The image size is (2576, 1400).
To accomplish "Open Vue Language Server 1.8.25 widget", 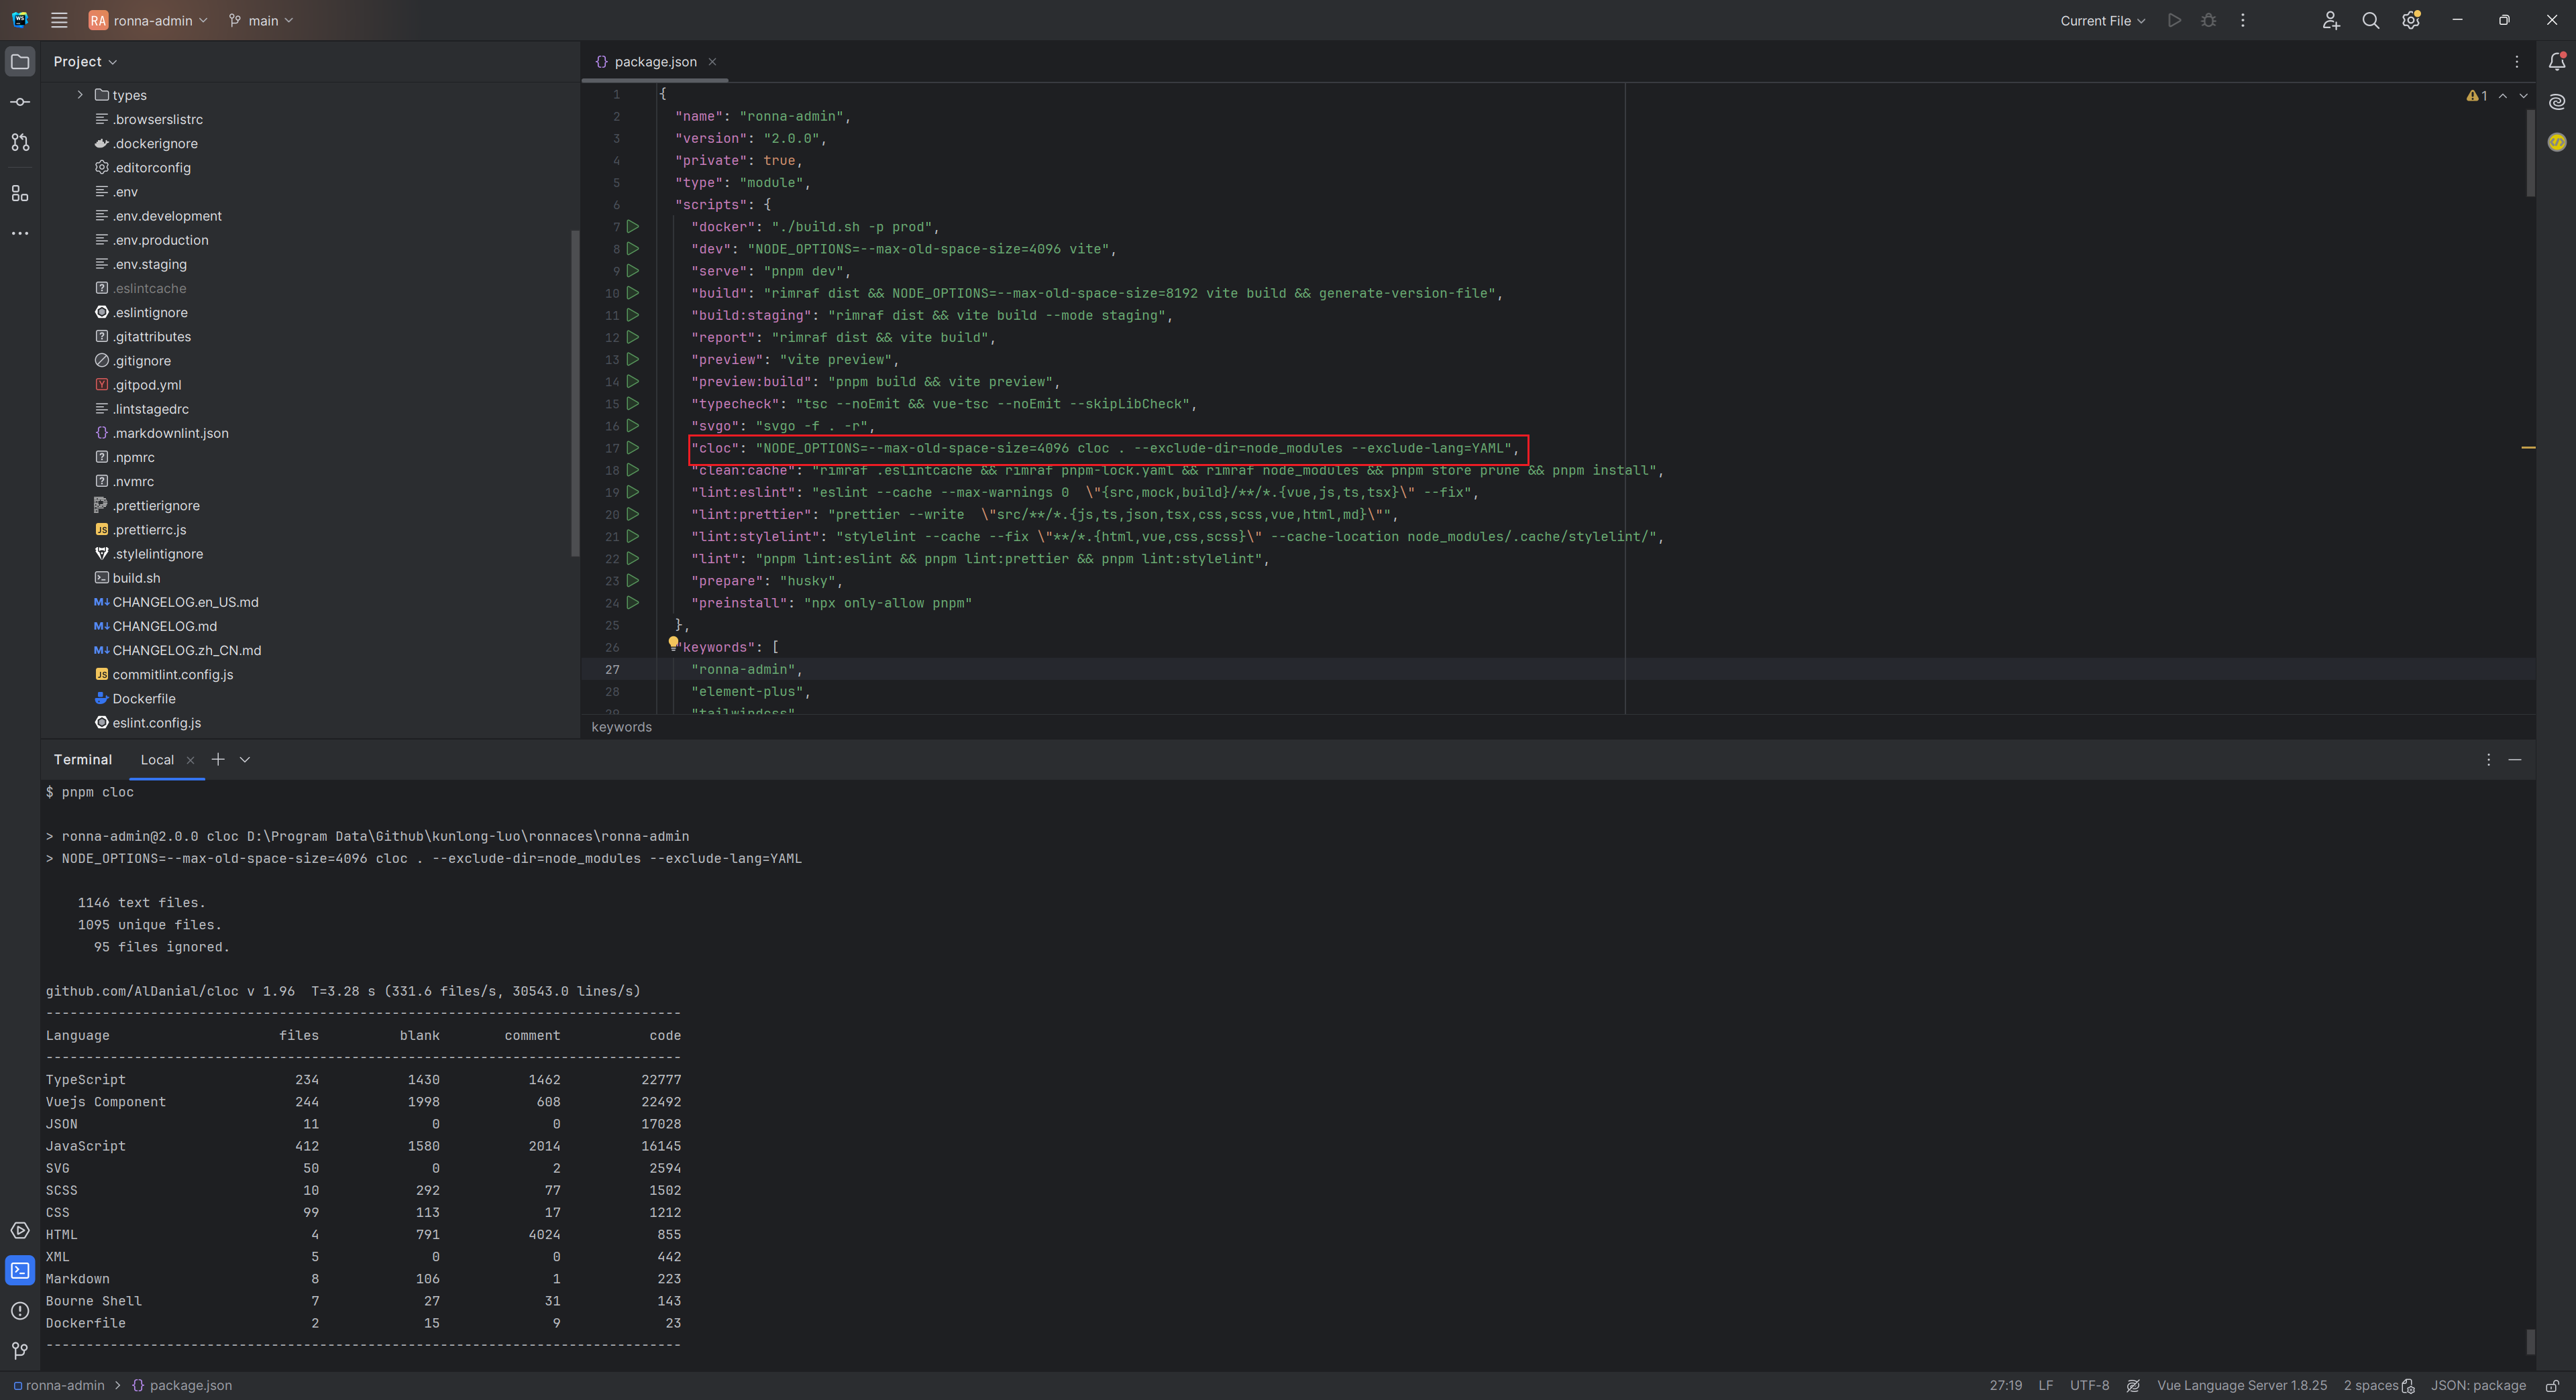I will point(2242,1385).
